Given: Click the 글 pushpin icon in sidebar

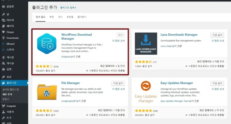Looking at the screenshot, I should 4,14.
